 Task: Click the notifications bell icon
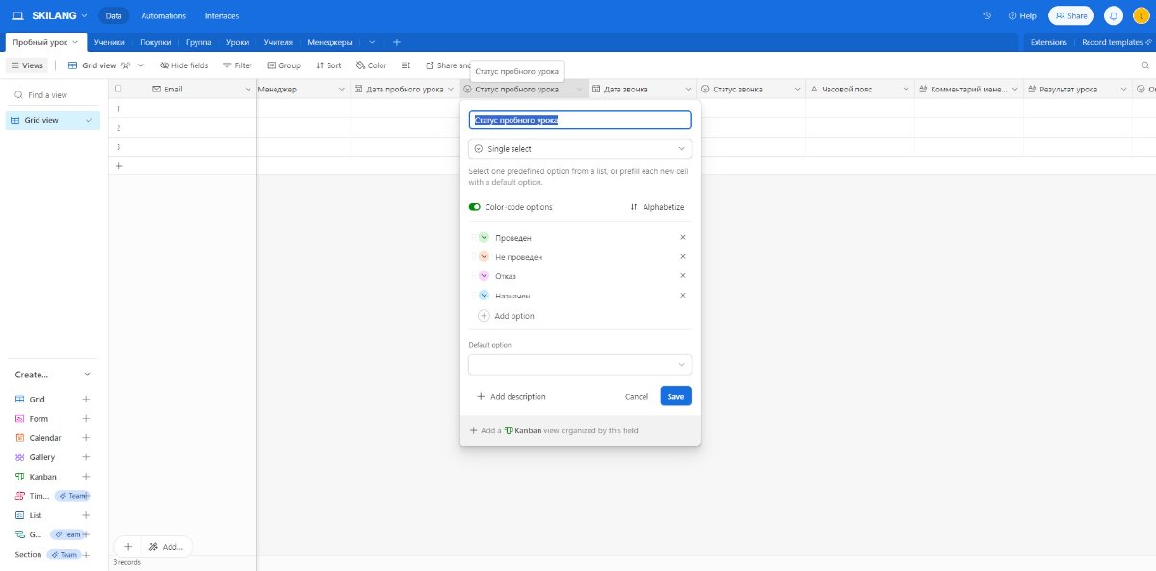click(1113, 15)
